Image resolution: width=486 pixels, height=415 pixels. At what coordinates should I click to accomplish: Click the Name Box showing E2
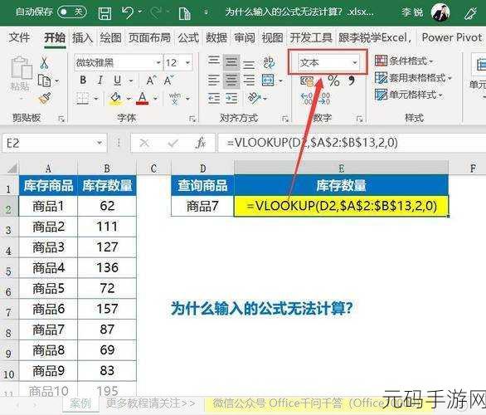(x=54, y=143)
